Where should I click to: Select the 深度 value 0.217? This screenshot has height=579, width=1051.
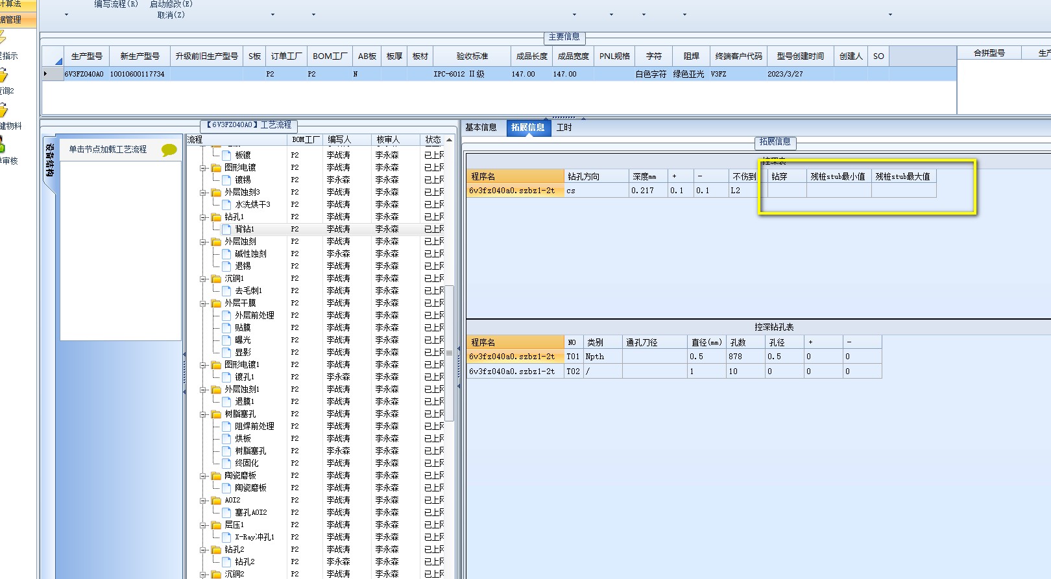tap(648, 191)
